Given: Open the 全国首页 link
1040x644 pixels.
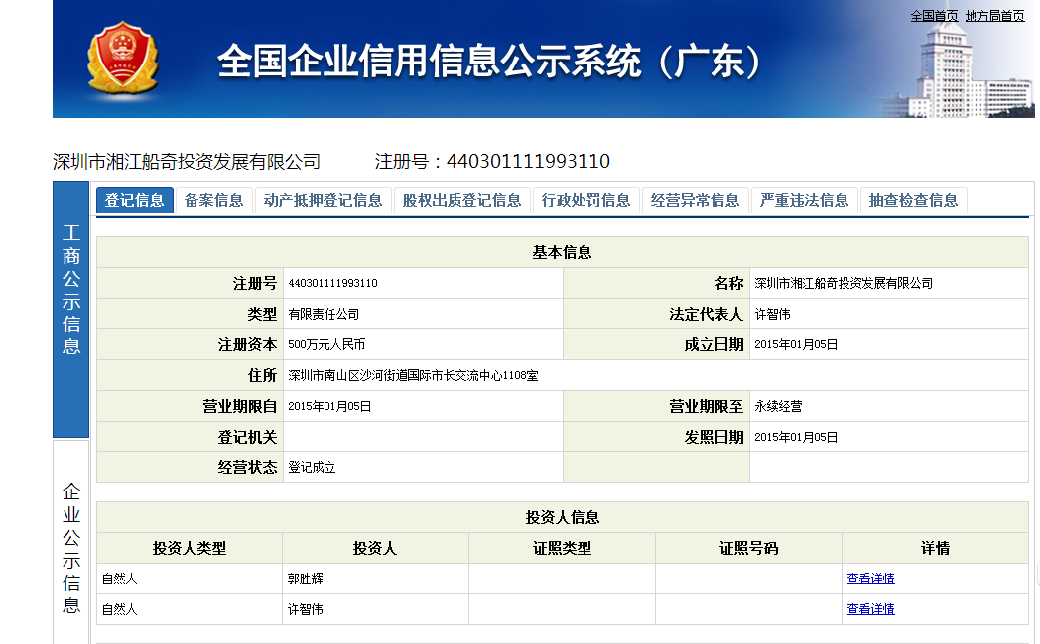Looking at the screenshot, I should pos(934,15).
